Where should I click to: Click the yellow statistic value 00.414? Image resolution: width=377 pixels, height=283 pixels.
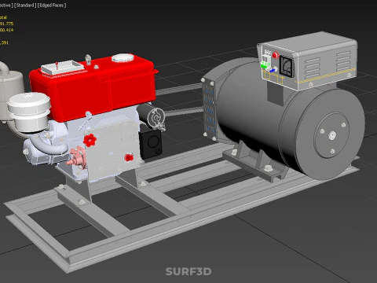click(x=6, y=30)
